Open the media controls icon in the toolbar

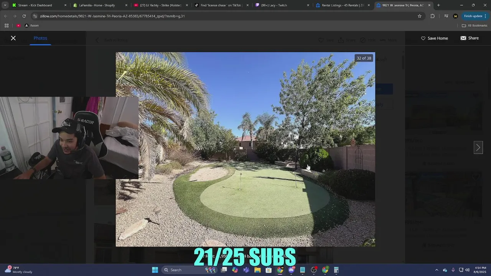click(x=446, y=16)
